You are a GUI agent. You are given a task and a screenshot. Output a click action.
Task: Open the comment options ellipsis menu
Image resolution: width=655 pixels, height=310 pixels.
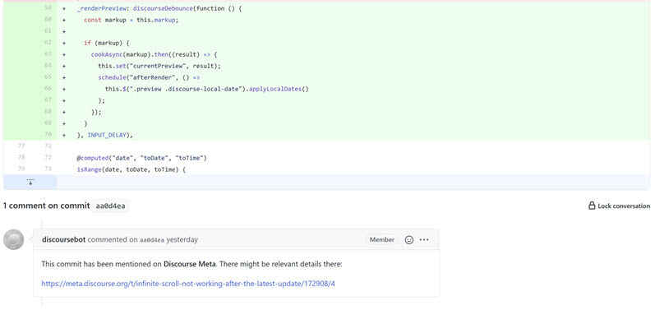(x=424, y=240)
